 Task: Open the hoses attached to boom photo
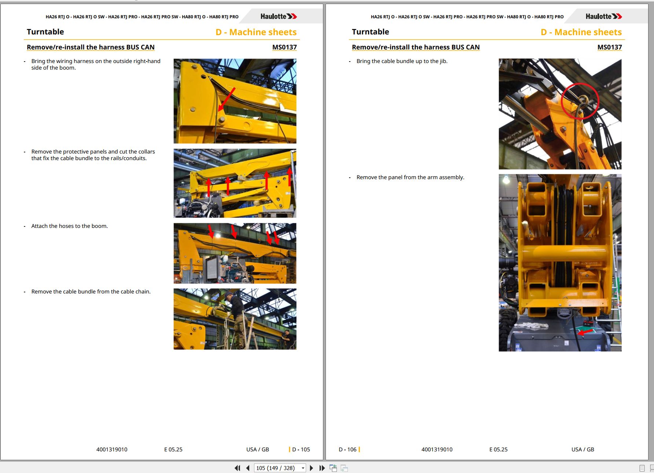pyautogui.click(x=235, y=253)
